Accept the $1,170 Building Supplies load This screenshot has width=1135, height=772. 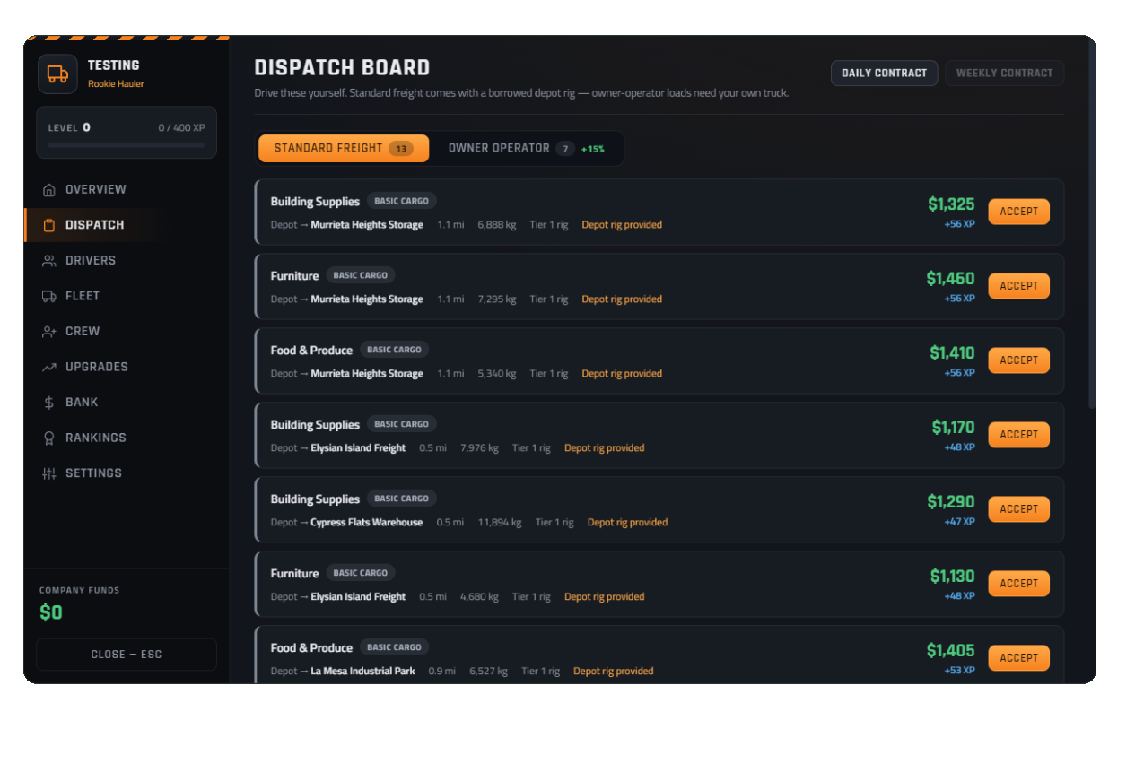coord(1018,435)
